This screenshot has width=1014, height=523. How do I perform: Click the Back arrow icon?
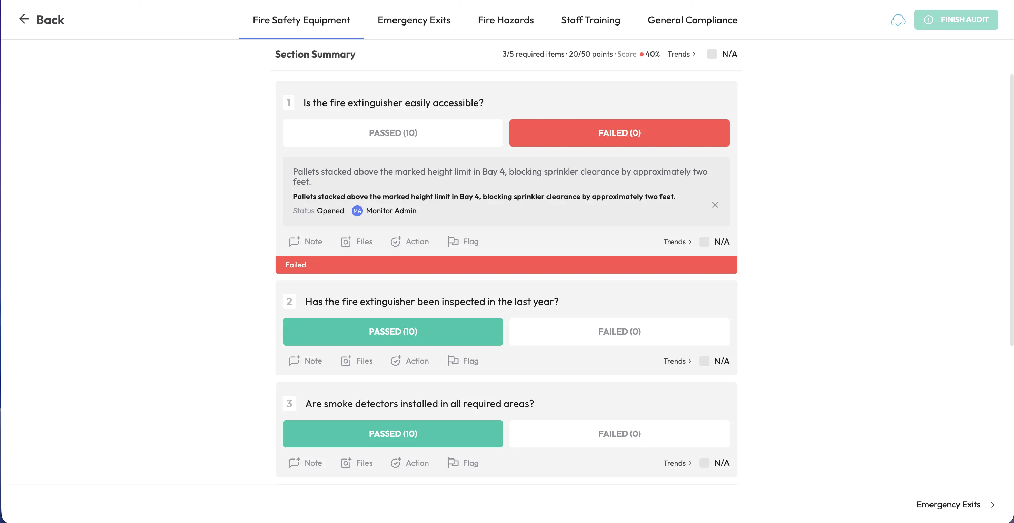coord(24,19)
